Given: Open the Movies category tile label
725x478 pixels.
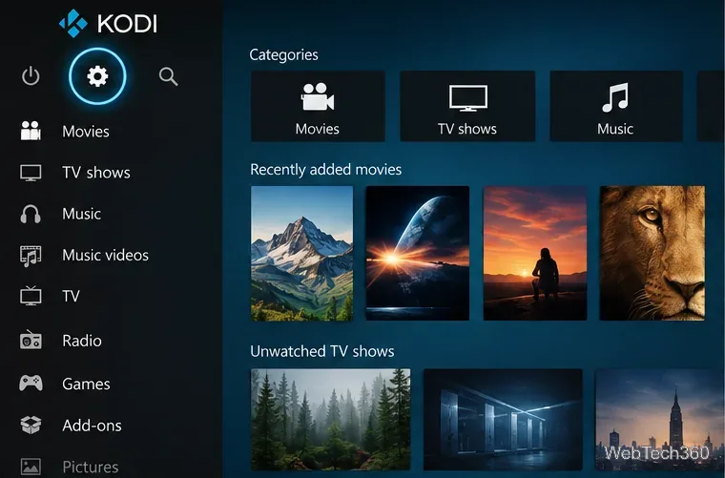Looking at the screenshot, I should point(317,129).
